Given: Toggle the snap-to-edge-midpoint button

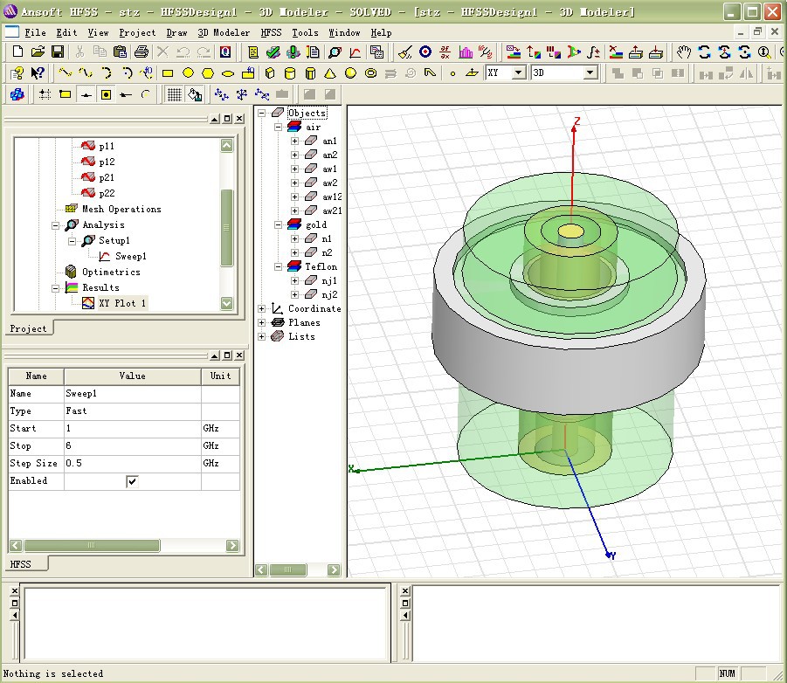Looking at the screenshot, I should pos(86,94).
